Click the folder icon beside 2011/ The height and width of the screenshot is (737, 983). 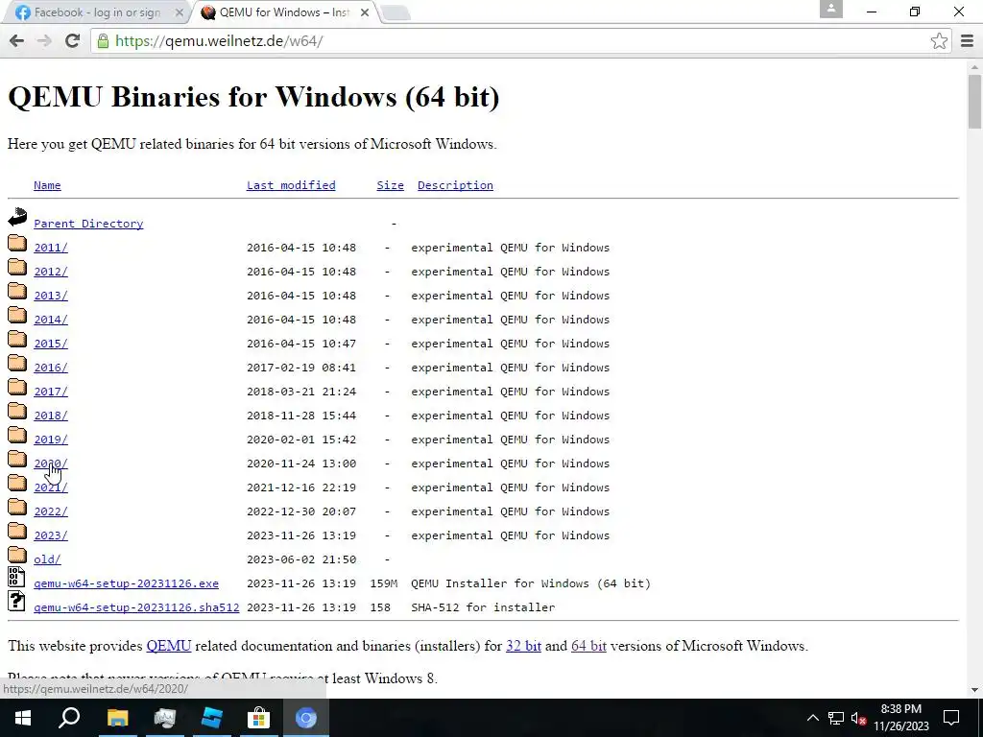click(x=17, y=243)
